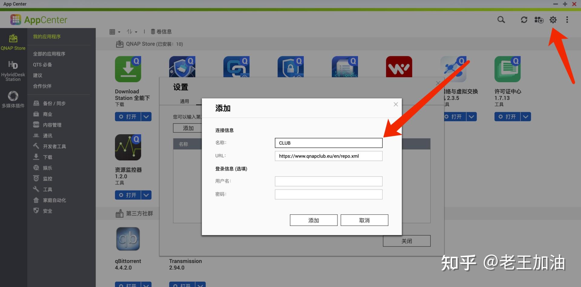Click the 卷信息 volume info item
The image size is (581, 287).
pyautogui.click(x=161, y=31)
